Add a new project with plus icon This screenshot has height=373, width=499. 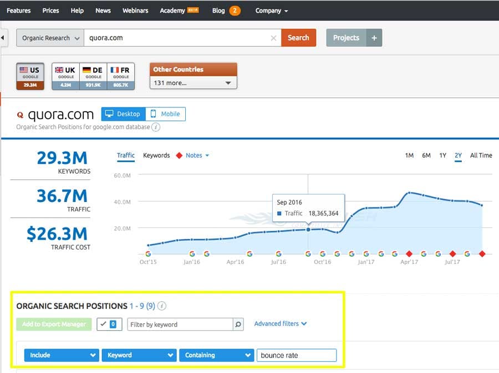374,38
